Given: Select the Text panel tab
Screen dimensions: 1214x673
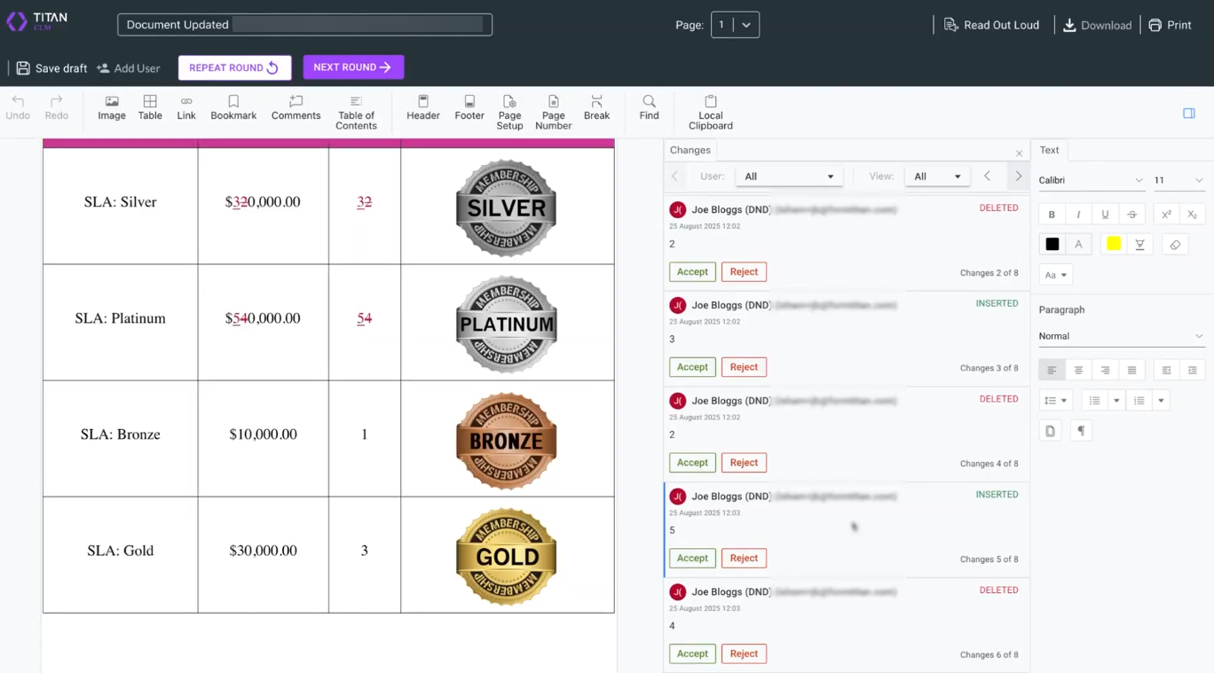Looking at the screenshot, I should coord(1049,150).
